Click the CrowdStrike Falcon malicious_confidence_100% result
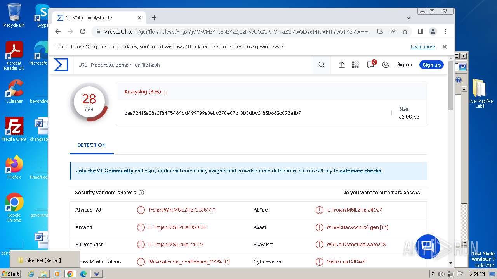 click(189, 262)
